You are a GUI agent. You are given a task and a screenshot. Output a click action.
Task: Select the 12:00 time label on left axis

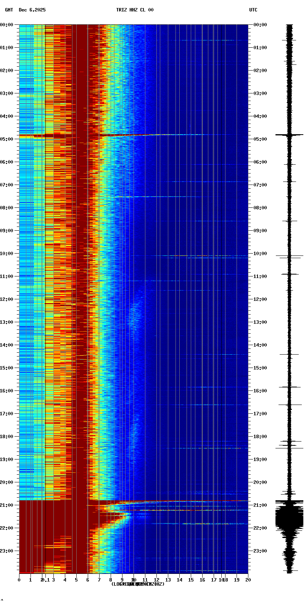(x=7, y=299)
